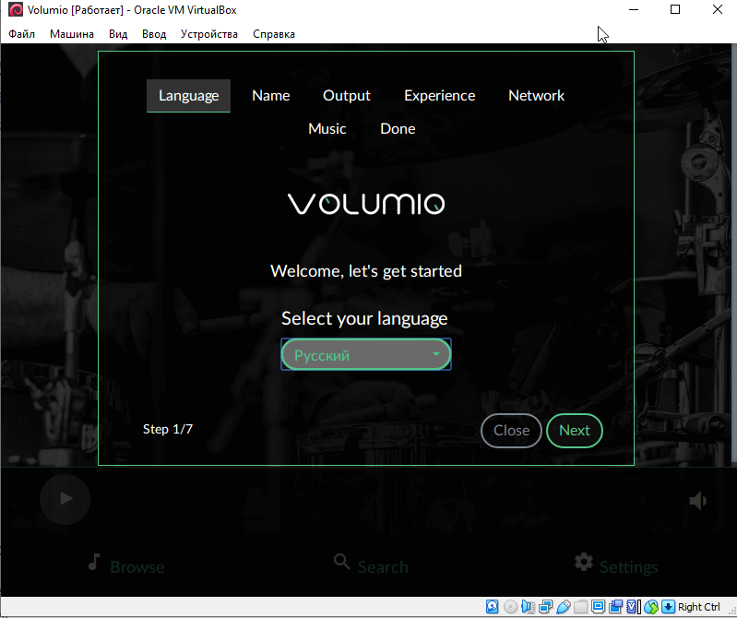Click the VirtualBox app icon in title bar

point(16,10)
